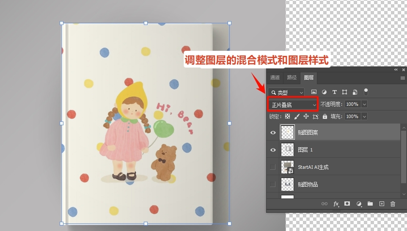
Task: Toggle the layer filter on/off switch
Action: click(366, 91)
